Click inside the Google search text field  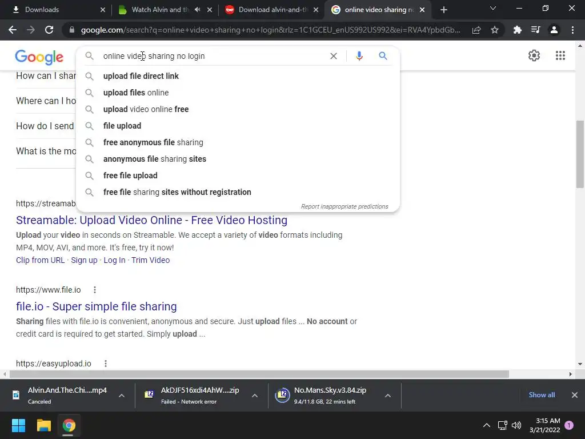coord(213,56)
